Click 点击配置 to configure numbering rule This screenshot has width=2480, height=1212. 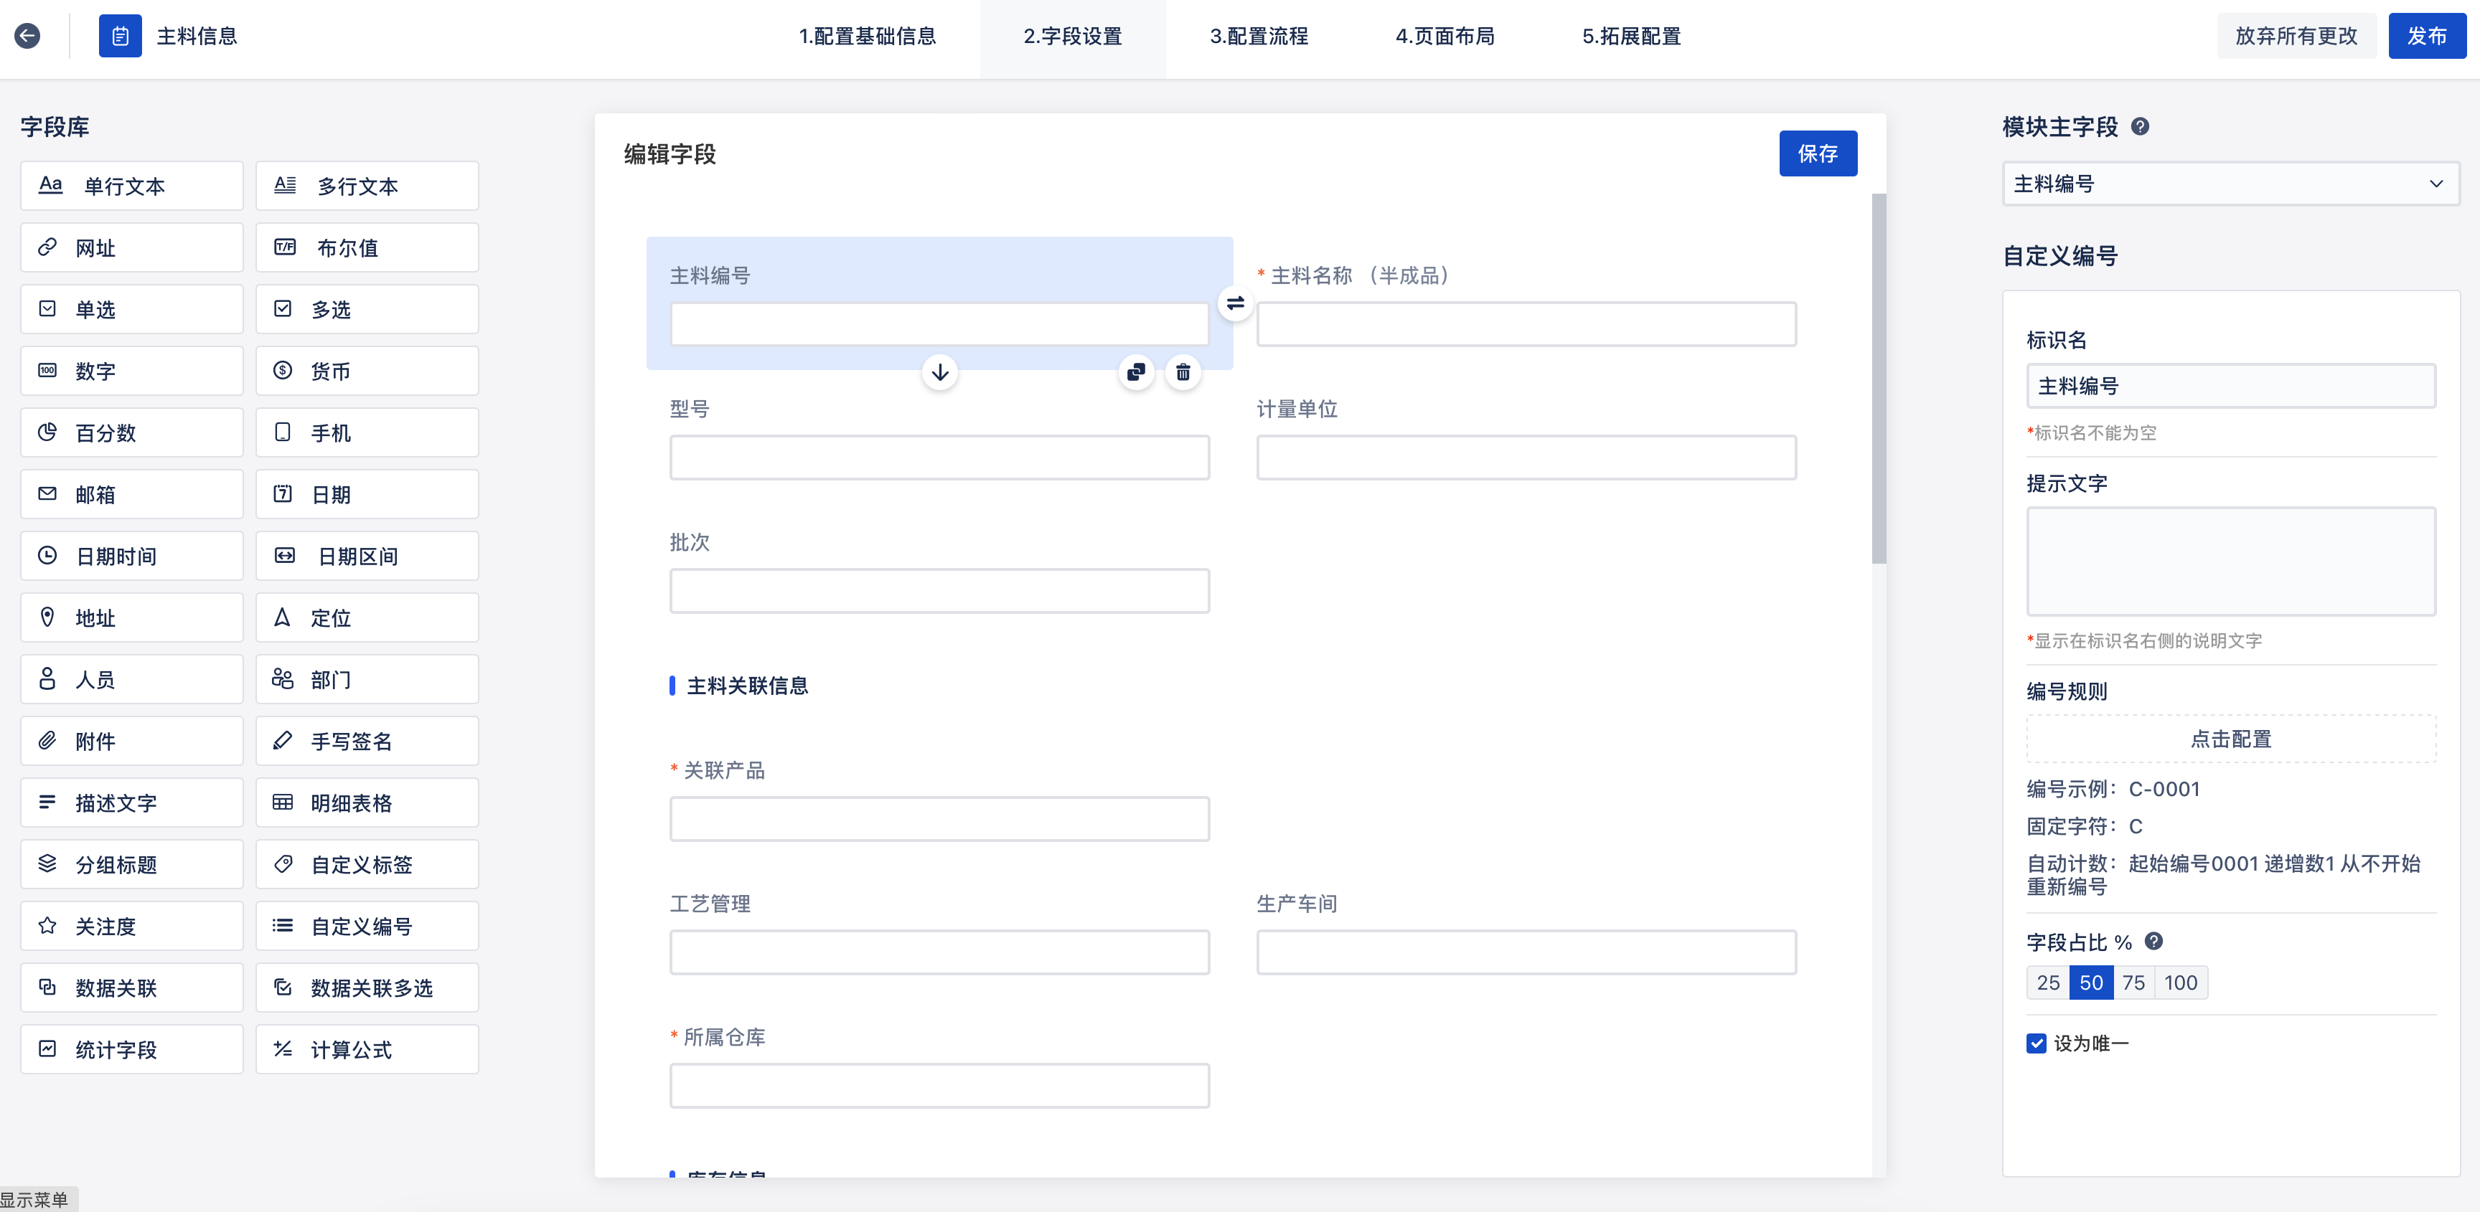2230,739
